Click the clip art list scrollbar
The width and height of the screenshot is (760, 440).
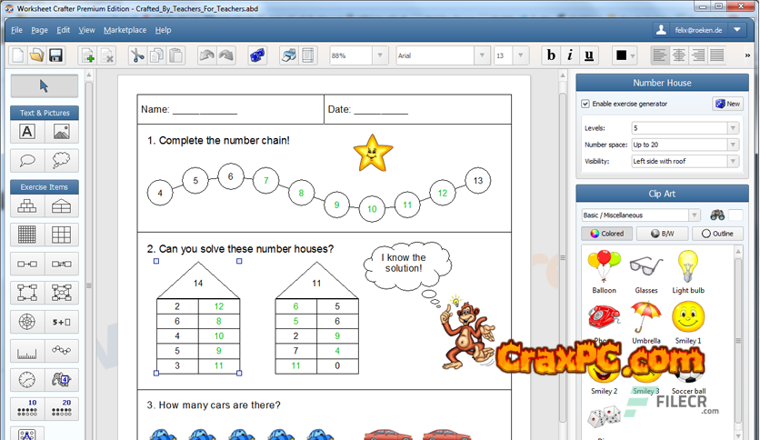tap(738, 341)
